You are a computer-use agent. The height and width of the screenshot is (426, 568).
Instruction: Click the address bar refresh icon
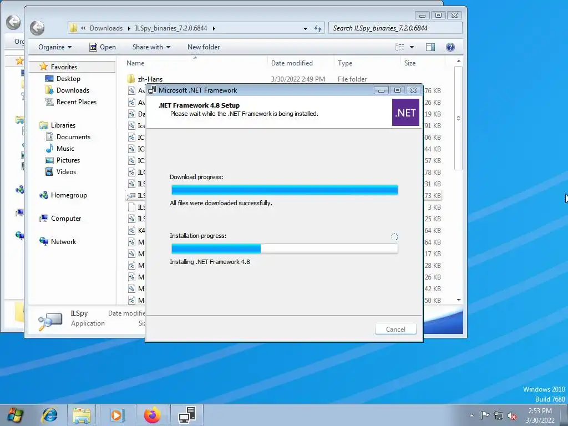(318, 28)
